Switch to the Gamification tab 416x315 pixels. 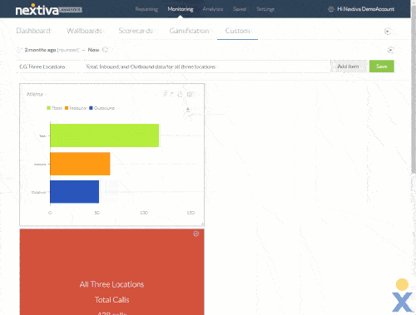(189, 31)
